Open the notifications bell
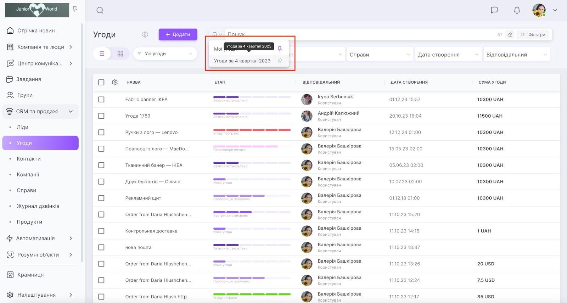Image resolution: width=567 pixels, height=303 pixels. click(517, 10)
